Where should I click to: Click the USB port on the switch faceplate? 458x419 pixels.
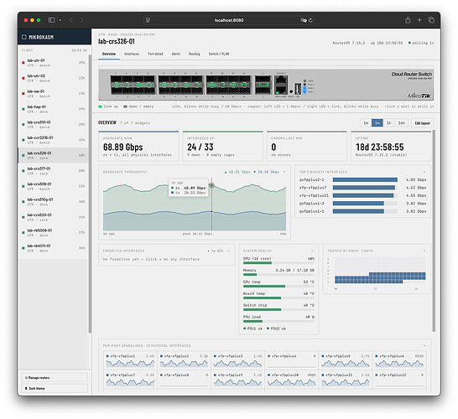tap(298, 88)
